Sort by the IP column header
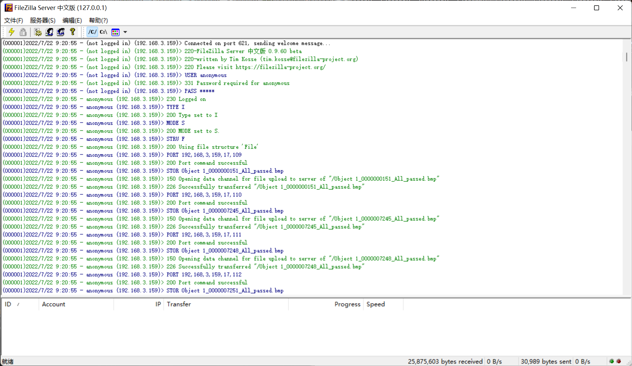Viewport: 632px width, 366px height. [x=138, y=304]
